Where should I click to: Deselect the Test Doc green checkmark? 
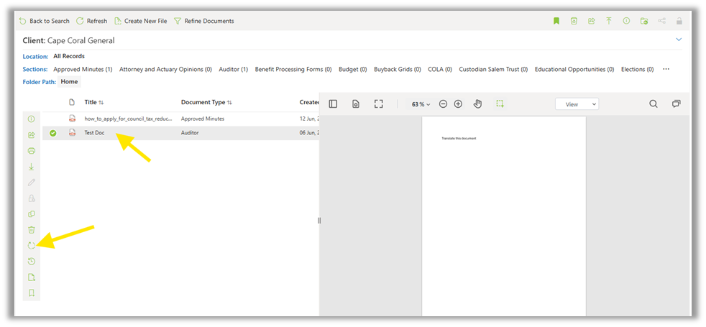coord(52,133)
